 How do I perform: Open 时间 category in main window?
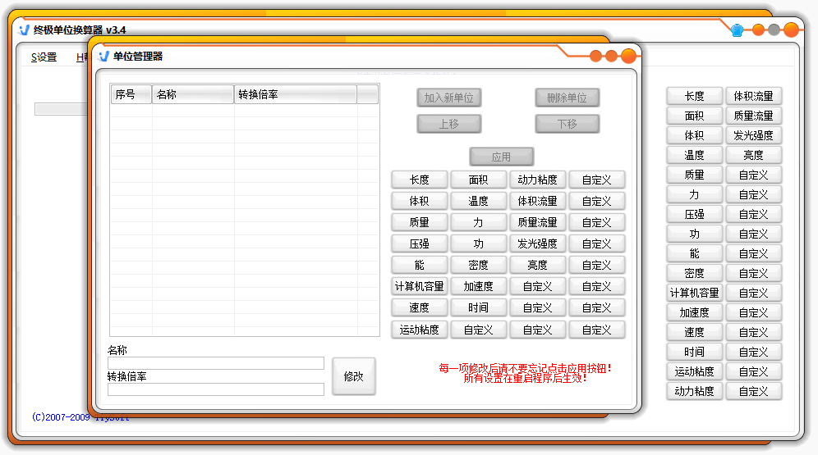click(694, 352)
